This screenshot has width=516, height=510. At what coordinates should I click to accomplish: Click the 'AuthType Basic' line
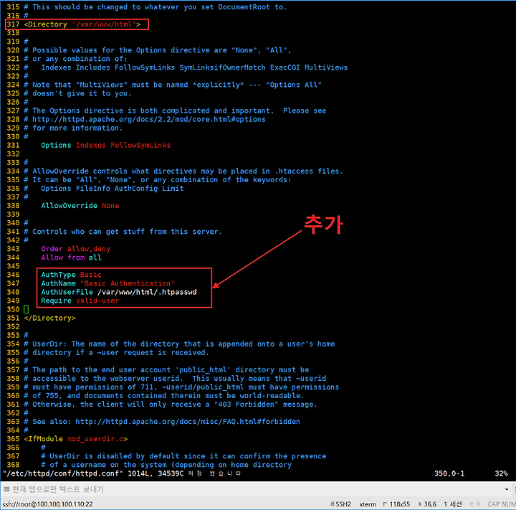[x=71, y=275]
